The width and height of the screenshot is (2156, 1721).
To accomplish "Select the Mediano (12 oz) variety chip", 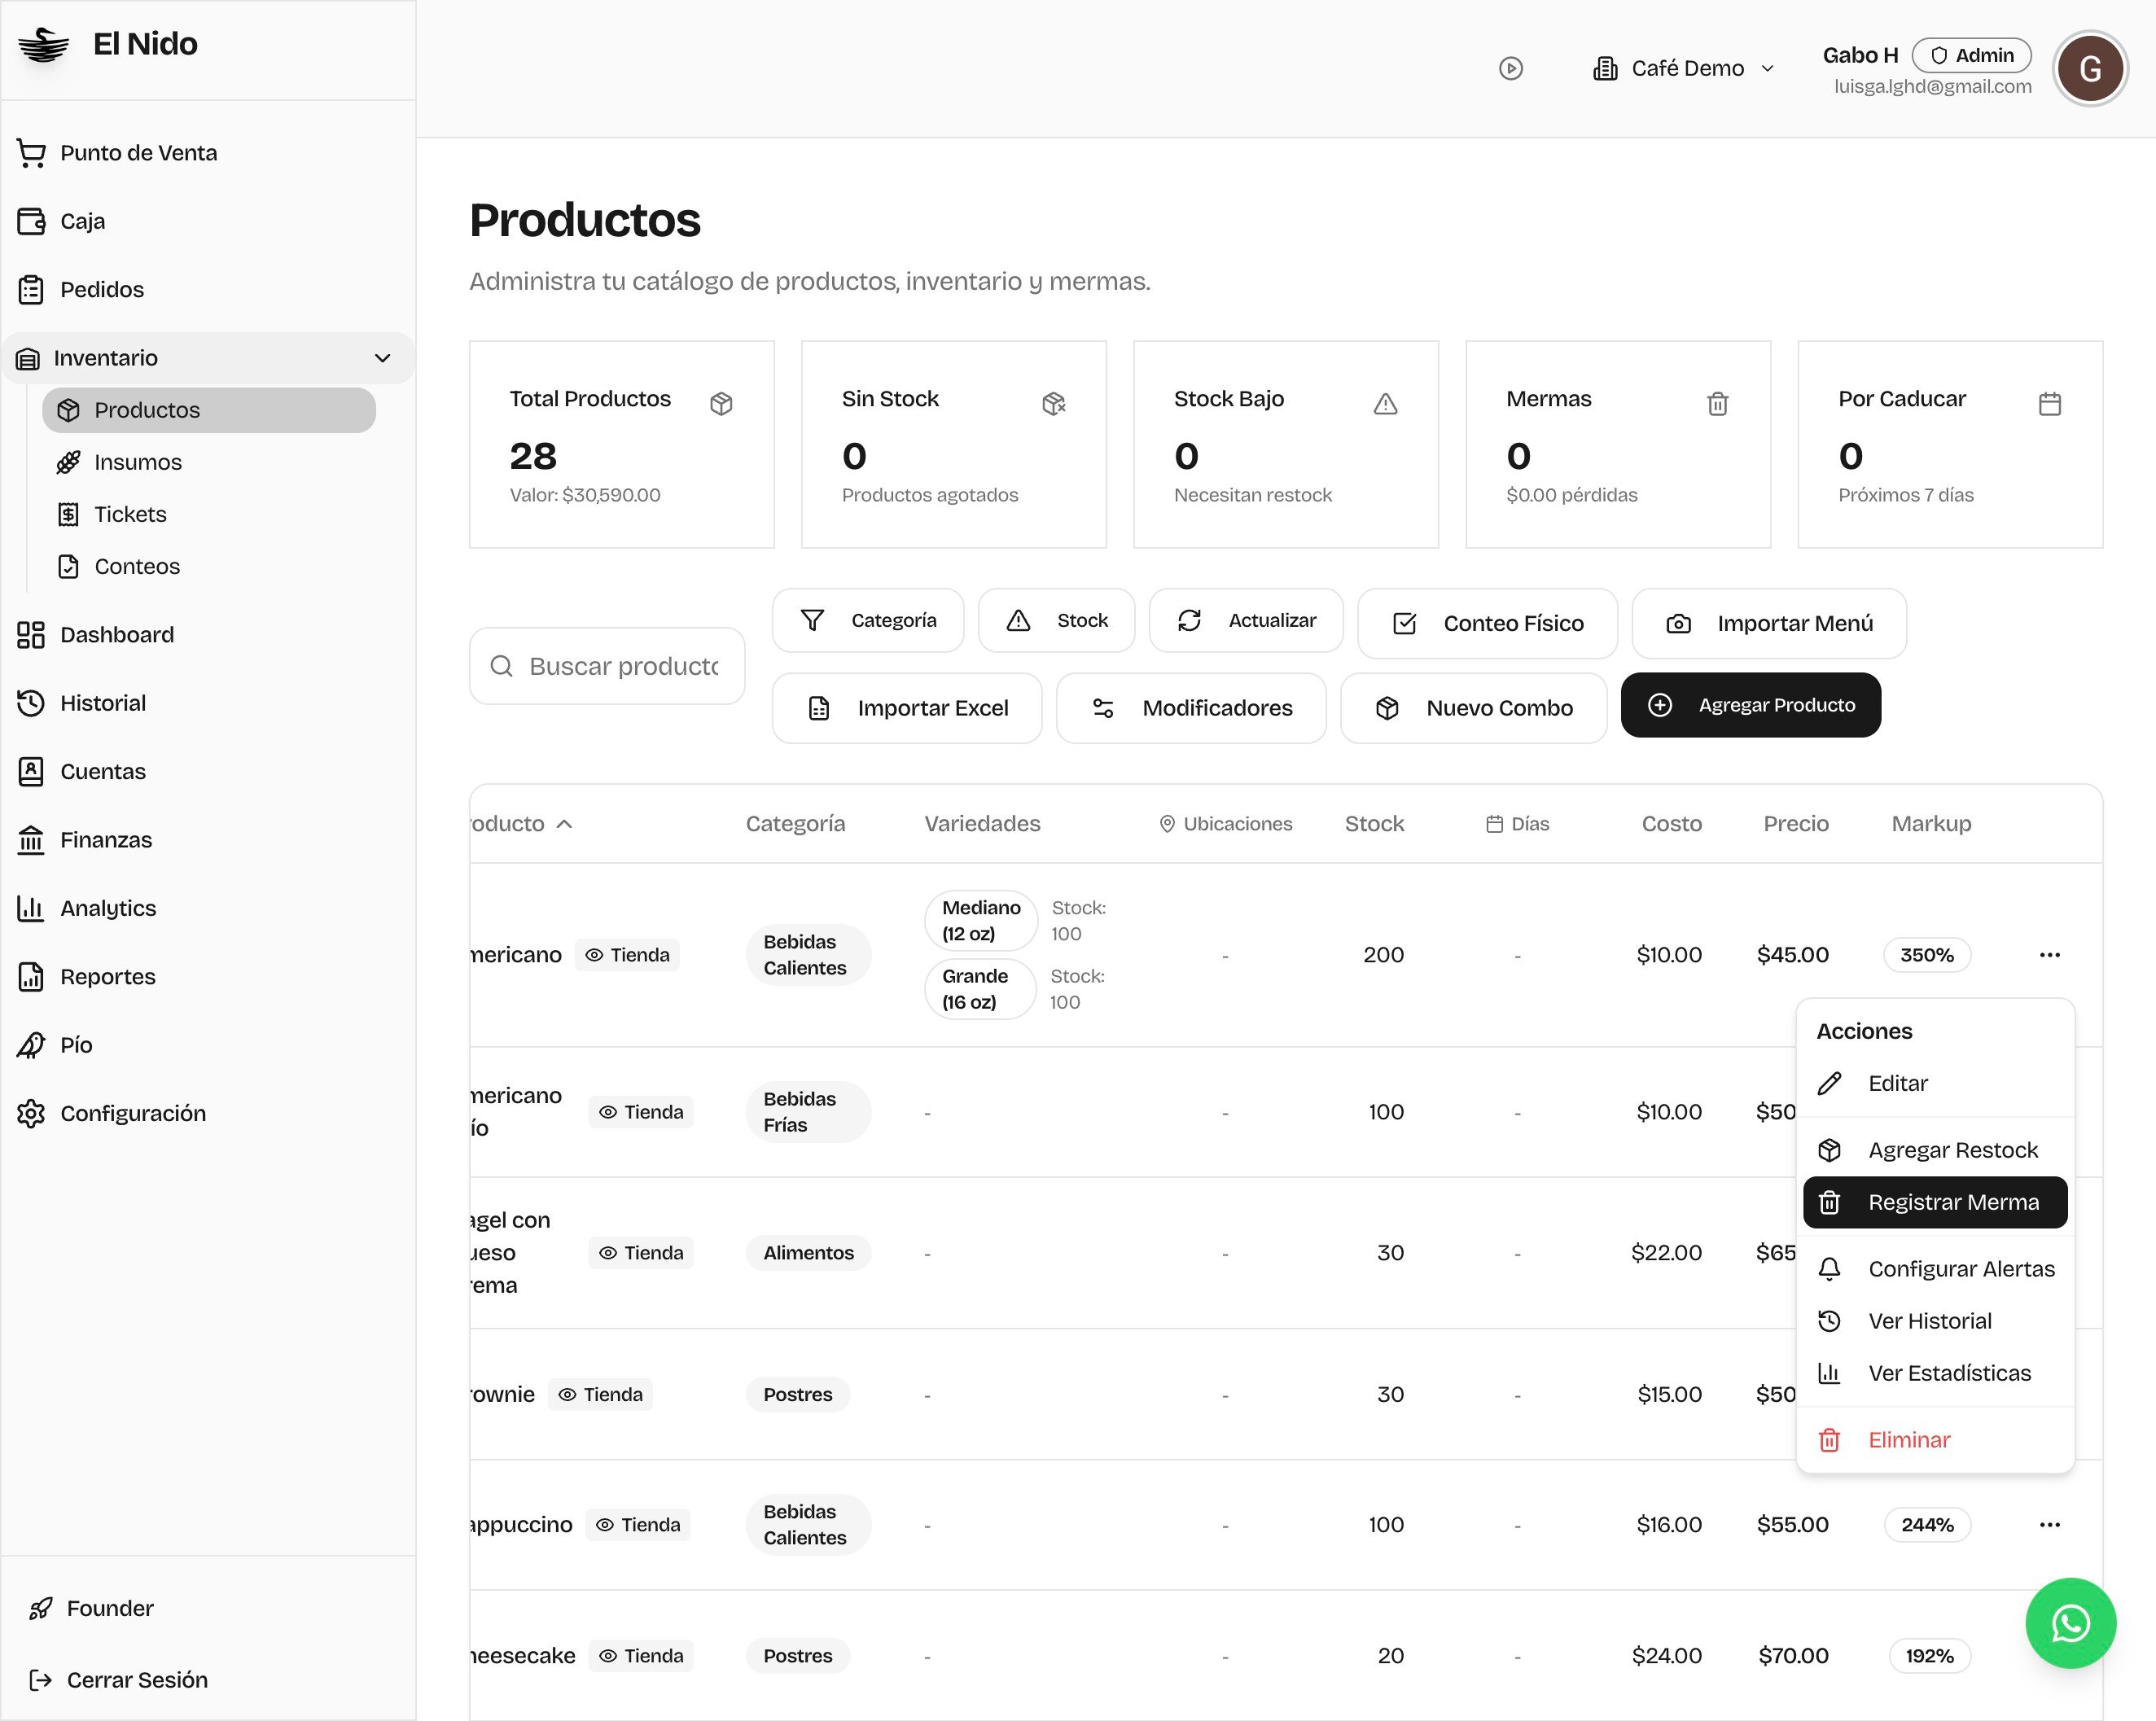I will pyautogui.click(x=981, y=920).
